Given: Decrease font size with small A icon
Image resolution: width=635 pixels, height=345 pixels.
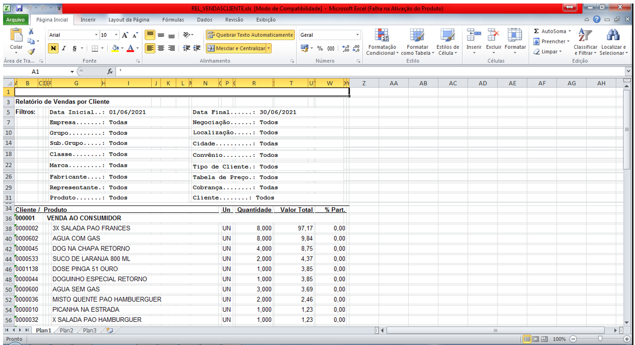Looking at the screenshot, I should pos(135,35).
